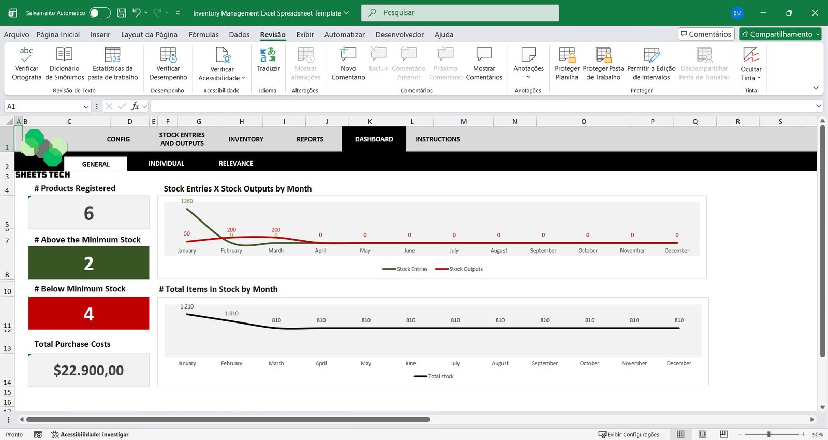Go to the INVENTORY sheet button
Screen dimensions: 828x440
246,139
